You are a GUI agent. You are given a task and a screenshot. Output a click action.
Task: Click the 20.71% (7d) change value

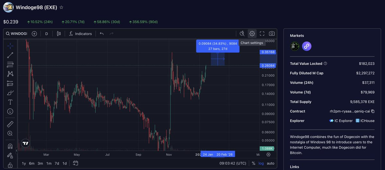pos(73,22)
